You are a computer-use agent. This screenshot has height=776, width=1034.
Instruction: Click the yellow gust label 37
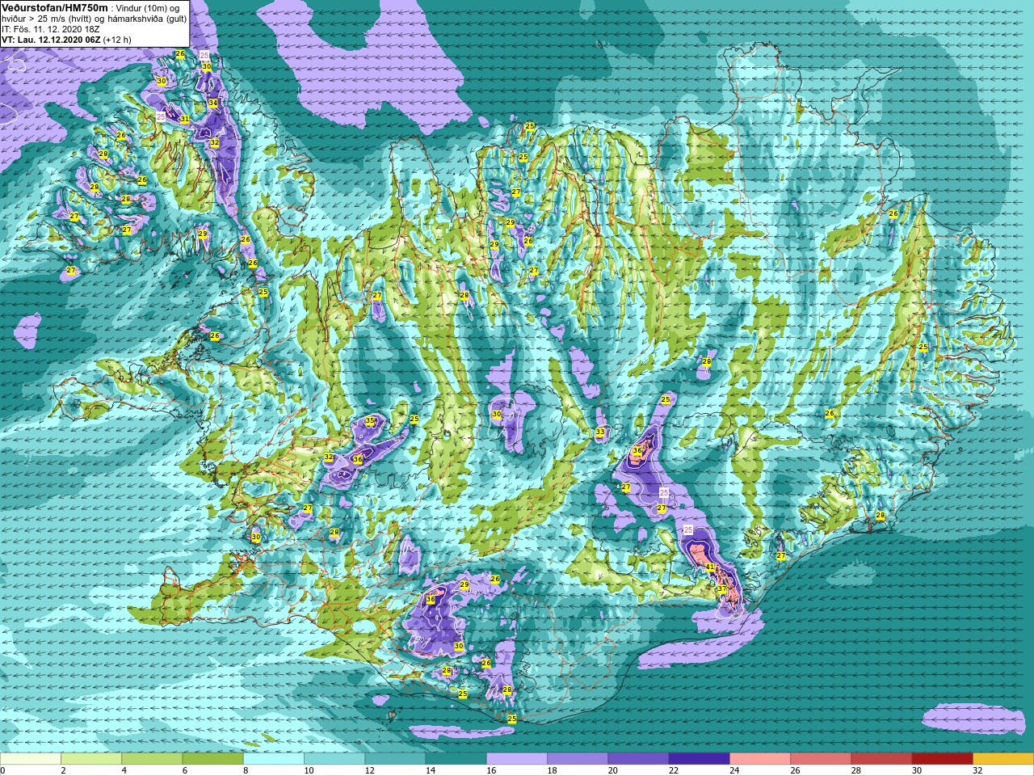pyautogui.click(x=722, y=588)
